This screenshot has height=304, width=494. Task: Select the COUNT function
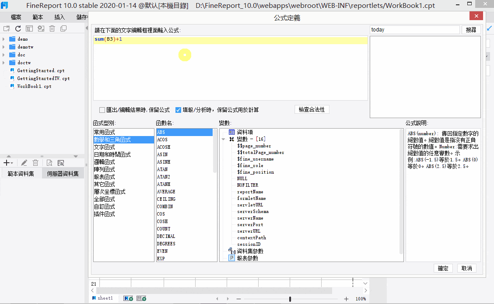point(185,229)
